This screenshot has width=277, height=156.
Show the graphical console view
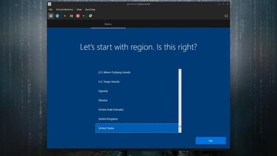[51, 16]
